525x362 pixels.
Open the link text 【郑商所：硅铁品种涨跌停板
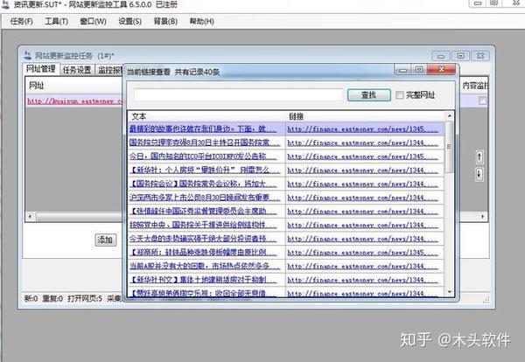[x=203, y=252]
